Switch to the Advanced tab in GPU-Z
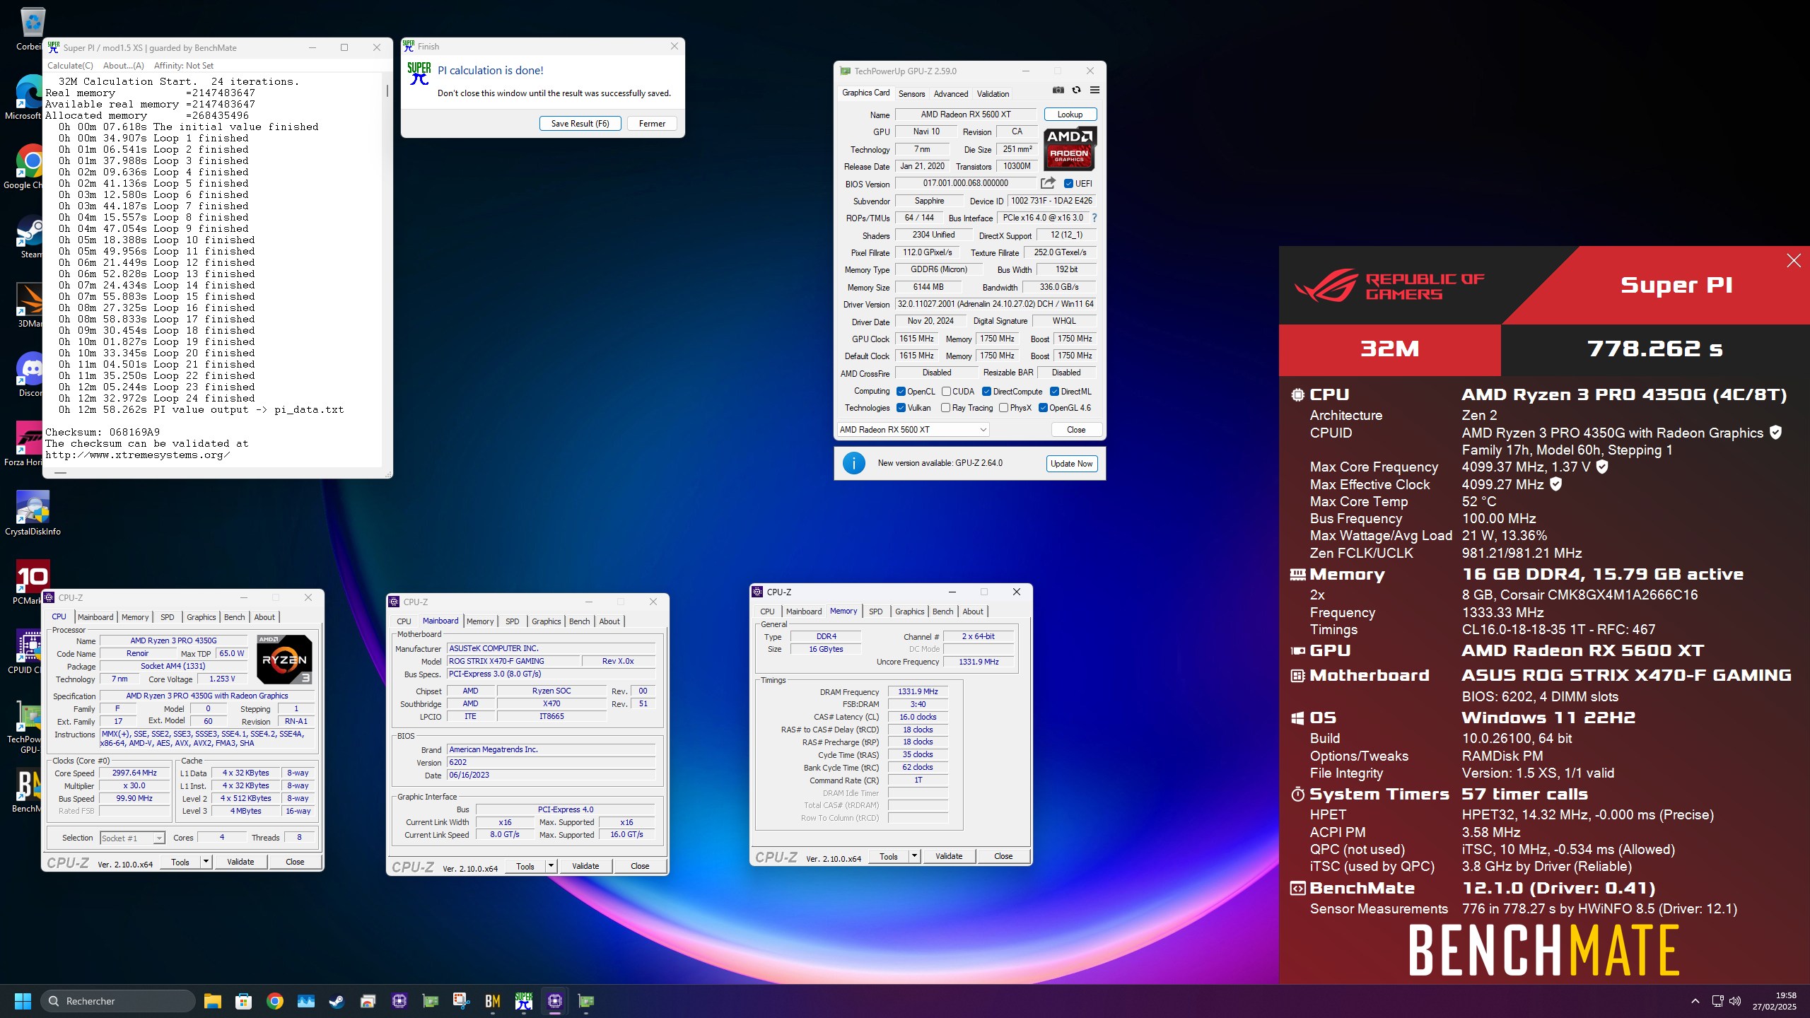This screenshot has height=1018, width=1810. [x=951, y=93]
